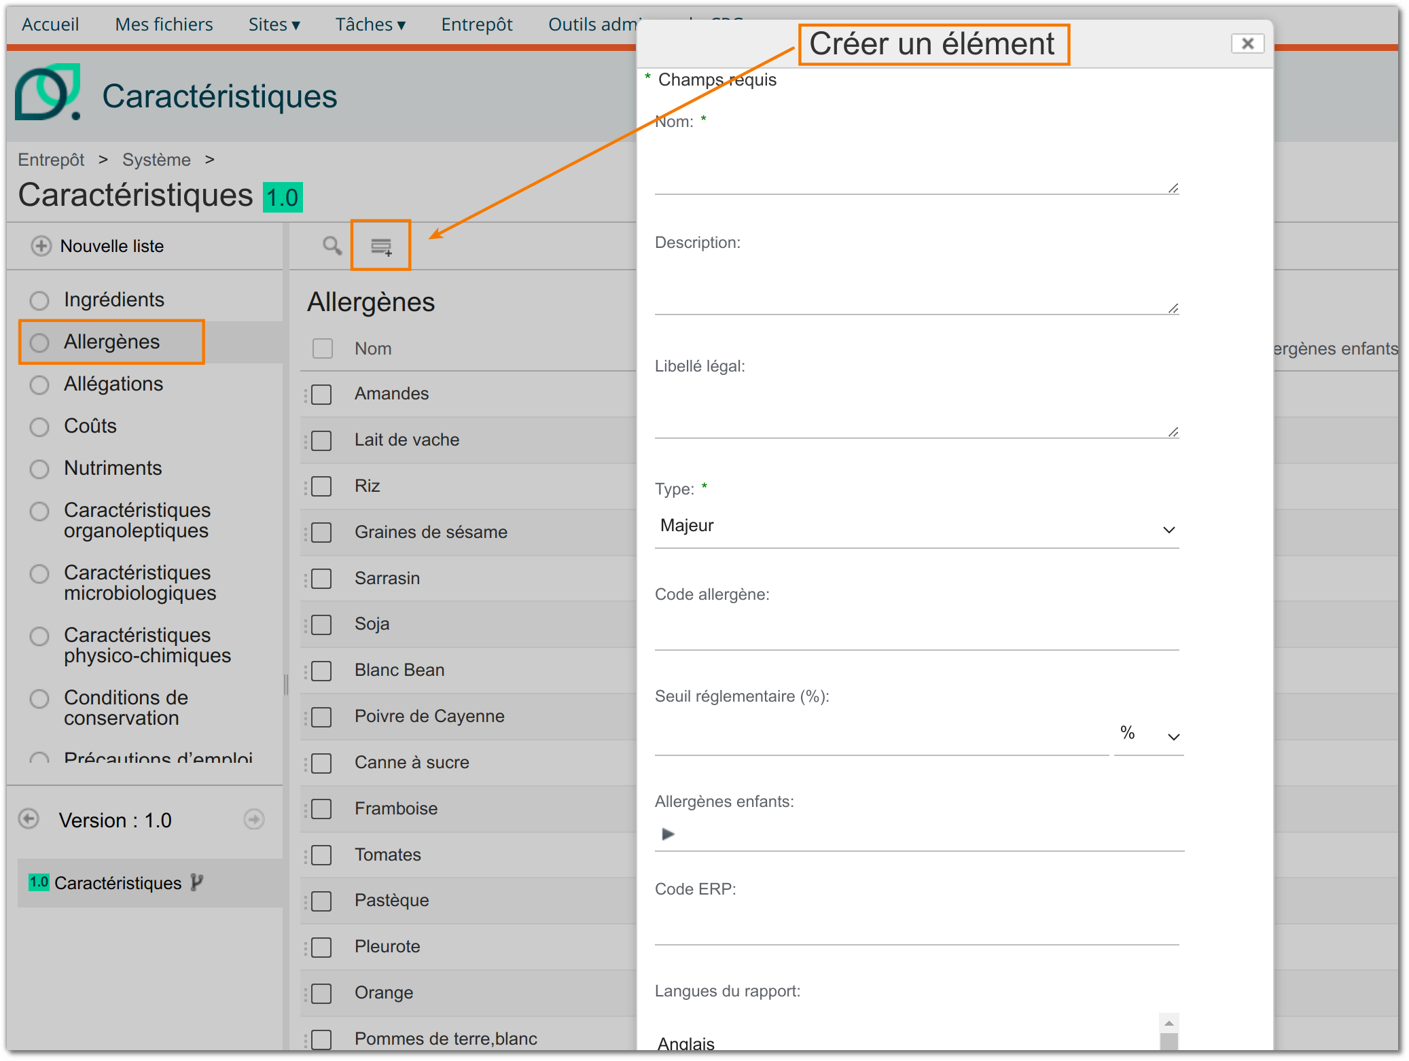Click the Allergènes enfants column header
Image resolution: width=1409 pixels, height=1061 pixels.
(x=1336, y=348)
